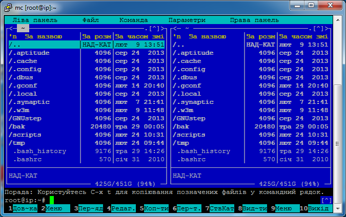Click function key 1 Дов~ка

[x=23, y=208]
